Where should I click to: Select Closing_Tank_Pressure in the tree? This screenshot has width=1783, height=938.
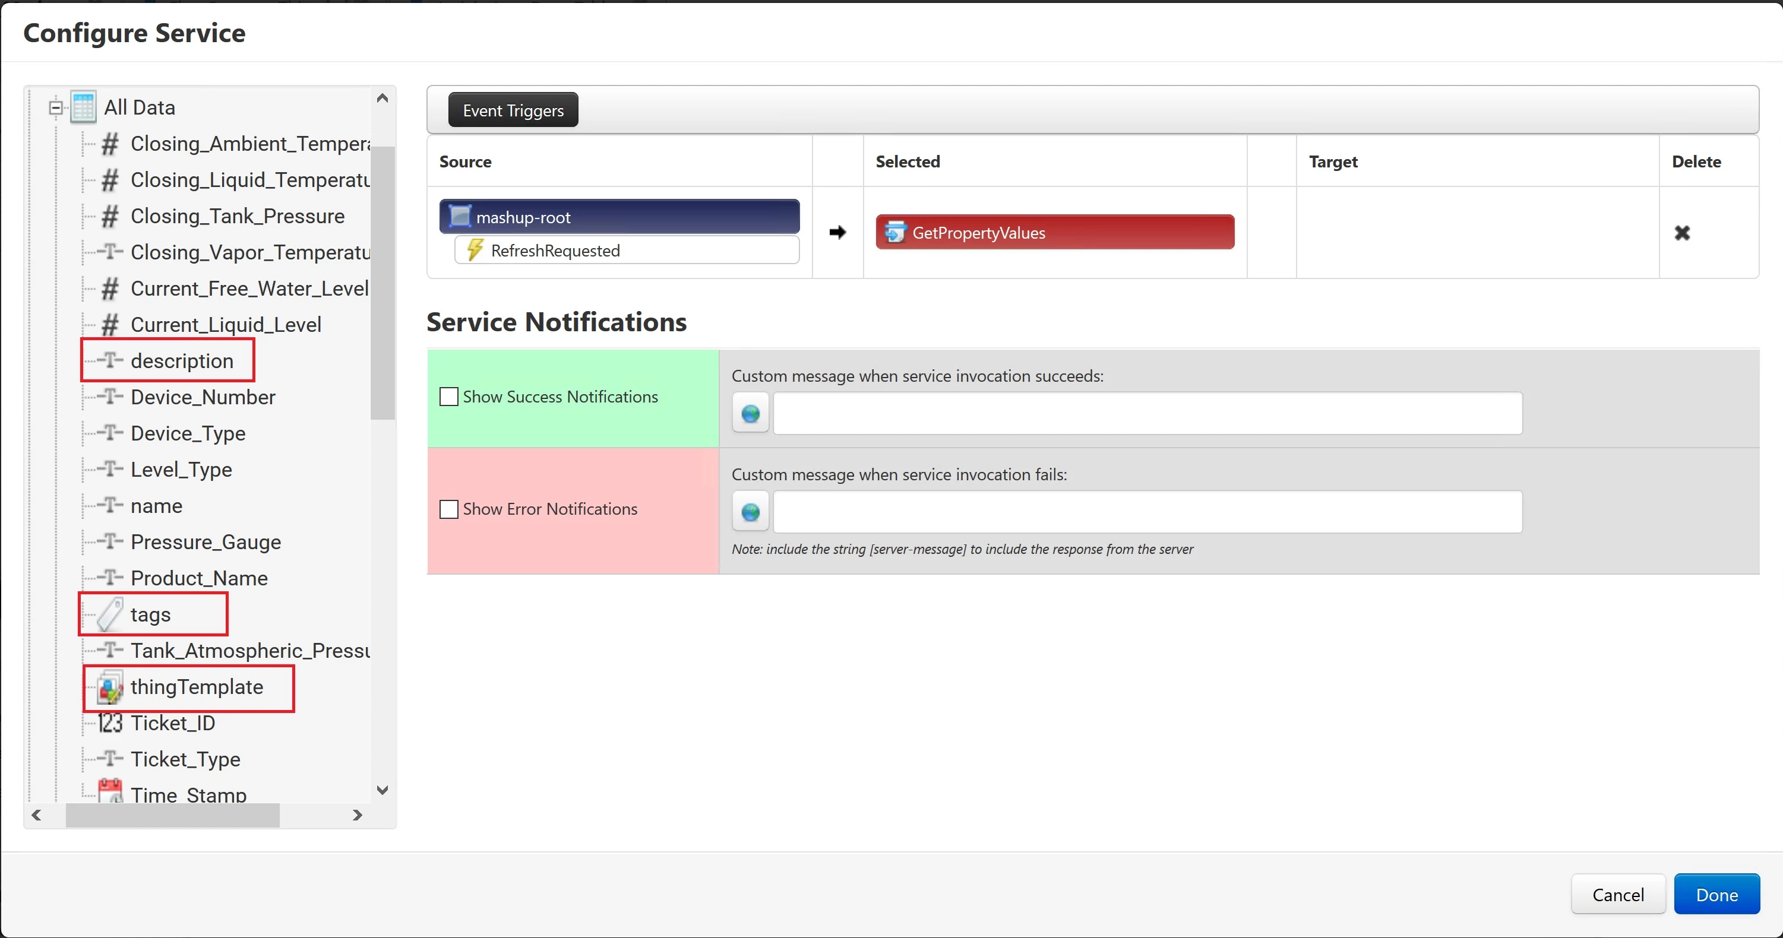click(x=238, y=217)
